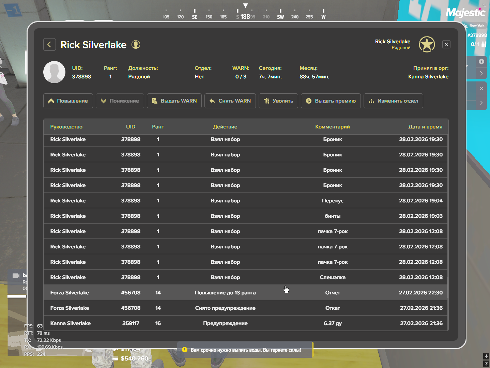
Task: Click Rick Silverlake's profile avatar
Action: click(54, 72)
